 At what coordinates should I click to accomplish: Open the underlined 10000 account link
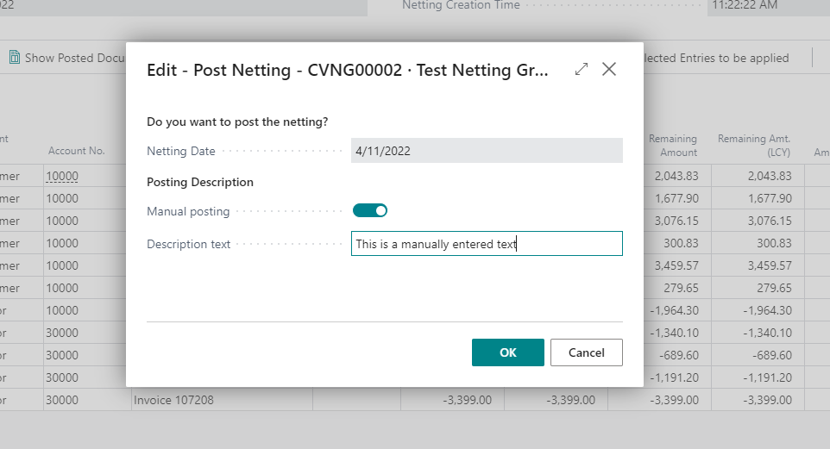[62, 176]
